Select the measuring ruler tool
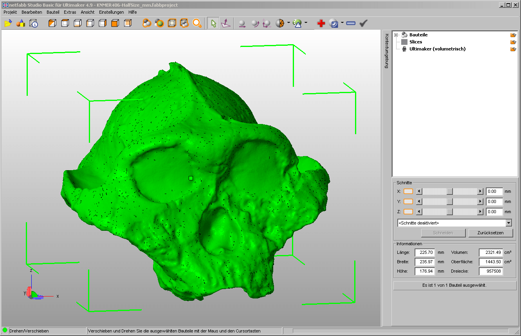521x336 pixels. tap(350, 23)
